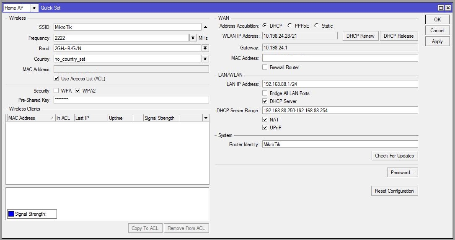Toggle the UPnP checkbox
The height and width of the screenshot is (240, 455).
[x=265, y=128]
